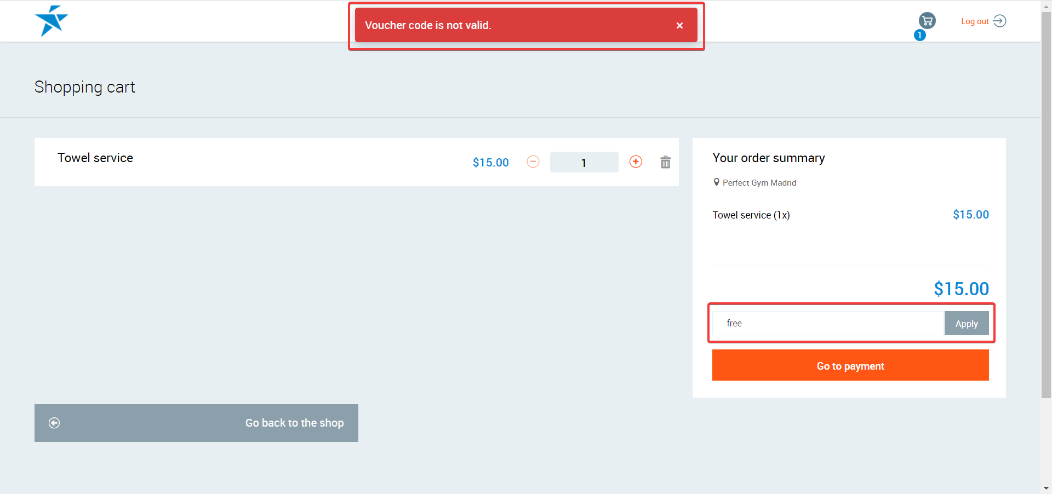Remove Towel service using trash icon
This screenshot has height=494, width=1052.
(665, 162)
